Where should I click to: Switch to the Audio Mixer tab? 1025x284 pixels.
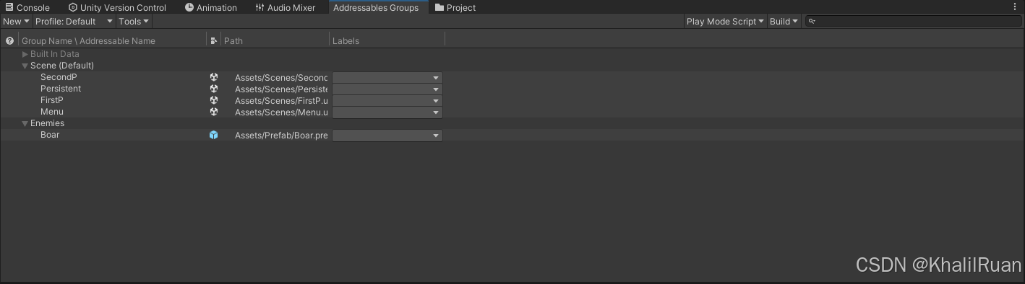pyautogui.click(x=286, y=7)
